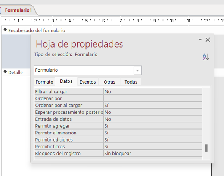This screenshot has height=176, width=224.
Task: Click the Permitir eliminación value field
Action: pyautogui.click(x=152, y=133)
